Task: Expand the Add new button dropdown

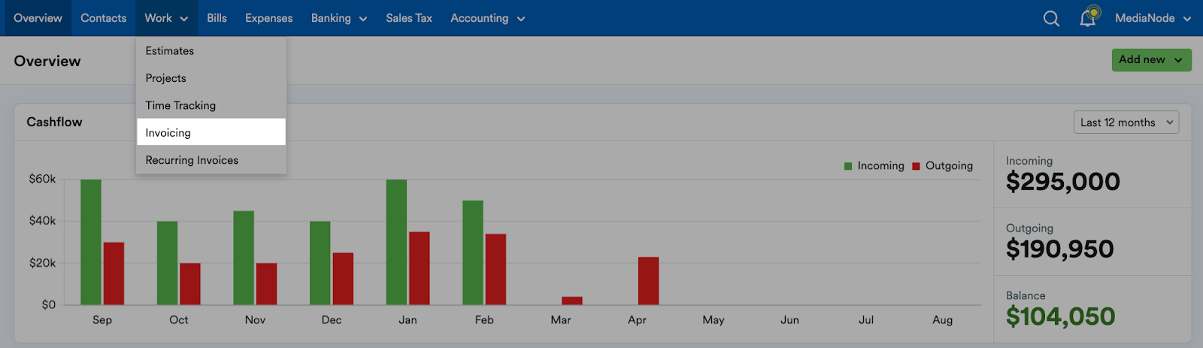Action: click(x=1151, y=60)
